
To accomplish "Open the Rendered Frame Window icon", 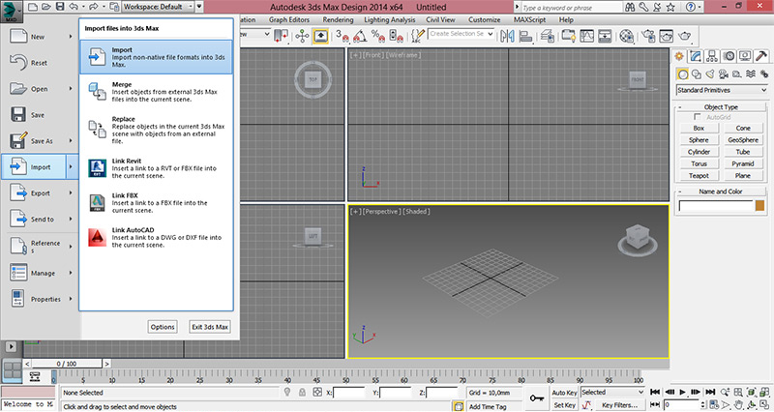I will (x=666, y=36).
